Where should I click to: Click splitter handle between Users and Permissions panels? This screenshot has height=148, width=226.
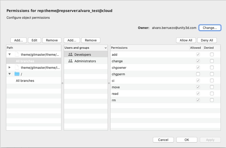[109, 83]
